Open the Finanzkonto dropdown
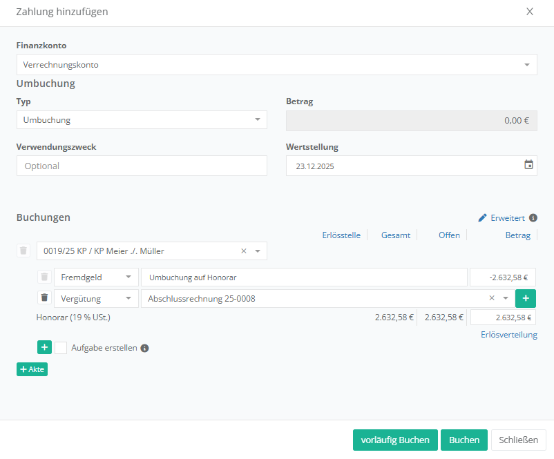 tap(276, 65)
